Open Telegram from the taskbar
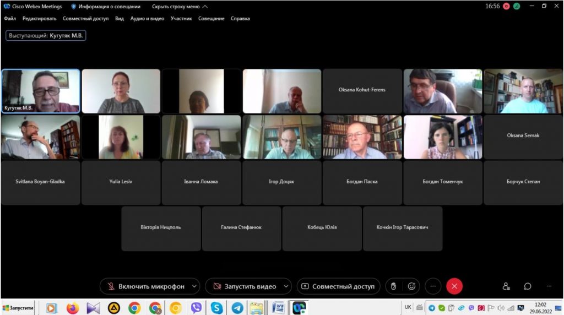 click(237, 308)
